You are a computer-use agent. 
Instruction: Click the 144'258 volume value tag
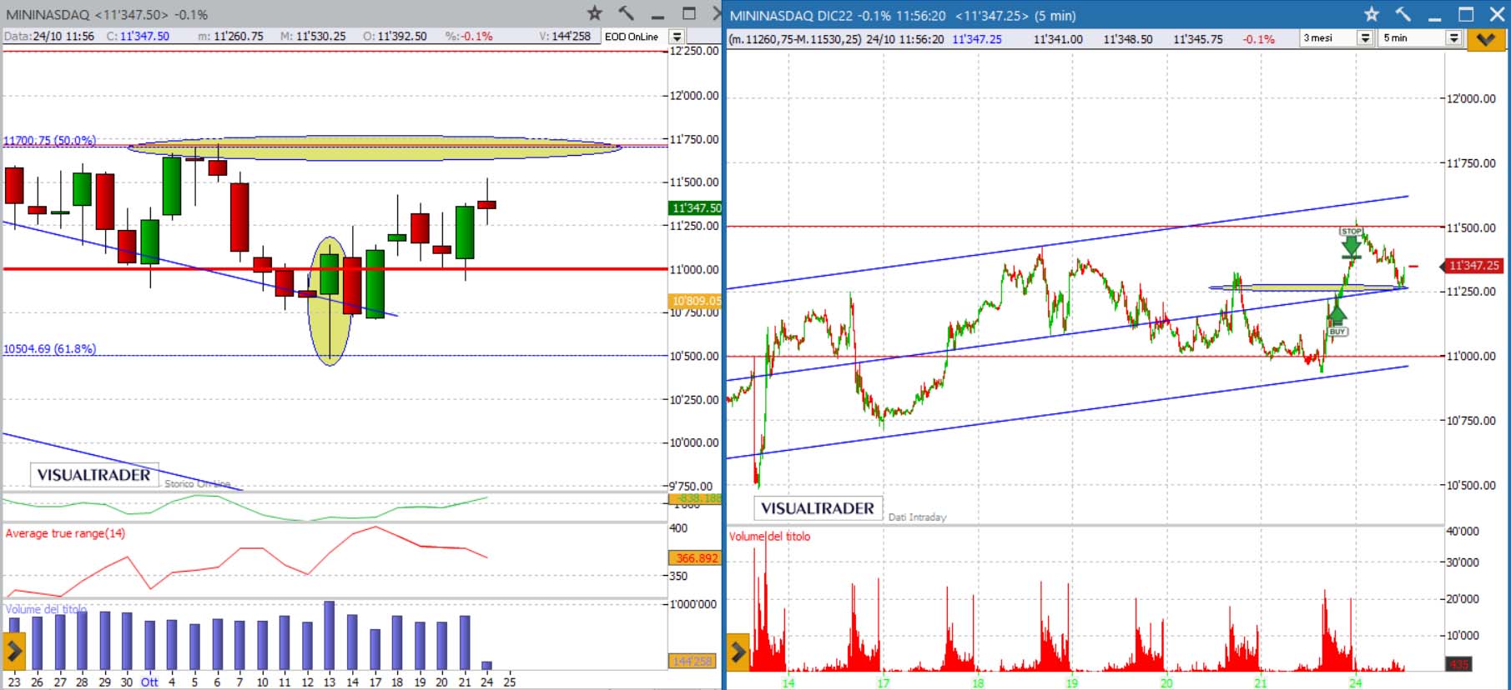693,661
